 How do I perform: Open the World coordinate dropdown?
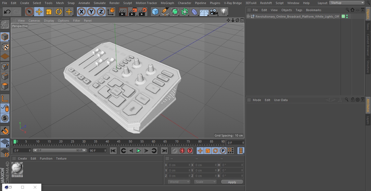(x=179, y=182)
